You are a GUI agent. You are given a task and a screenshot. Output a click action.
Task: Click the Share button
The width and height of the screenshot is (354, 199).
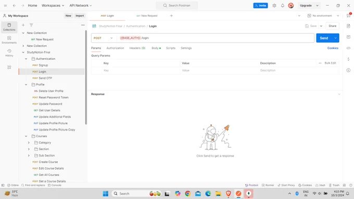(x=332, y=26)
